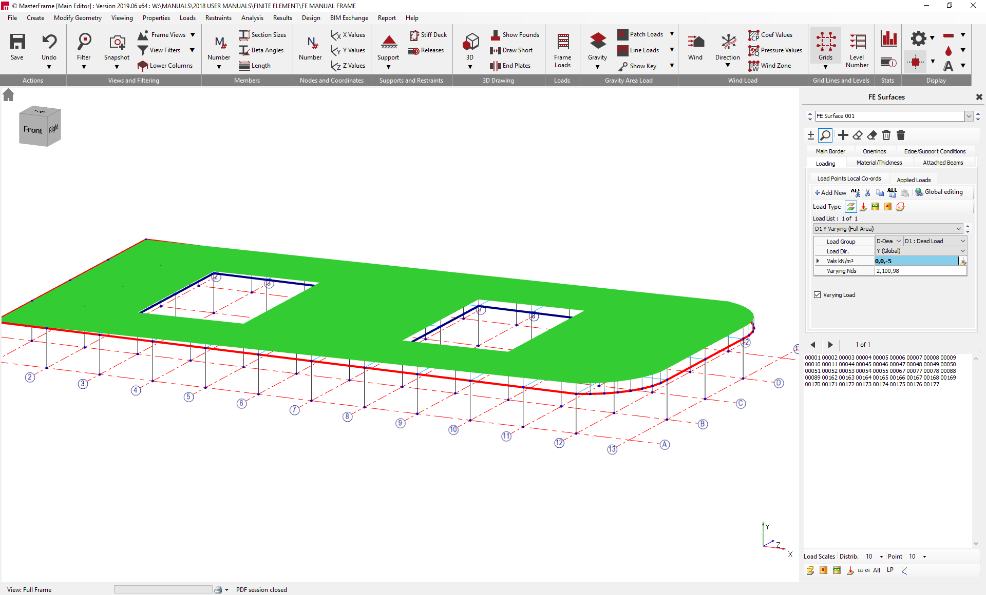The width and height of the screenshot is (986, 595).
Task: Toggle Stiff Deck display
Action: (428, 35)
